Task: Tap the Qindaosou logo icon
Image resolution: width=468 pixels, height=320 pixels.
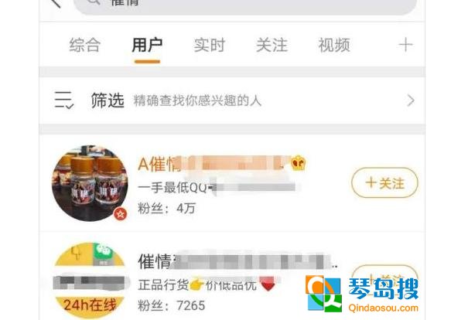Action: [324, 294]
